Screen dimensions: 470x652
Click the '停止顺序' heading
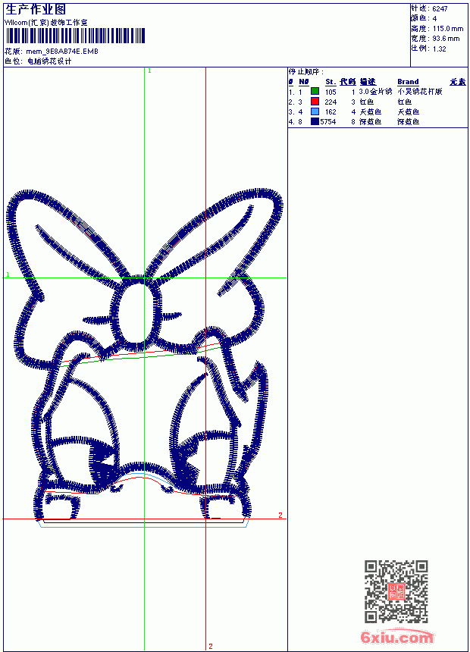point(305,72)
